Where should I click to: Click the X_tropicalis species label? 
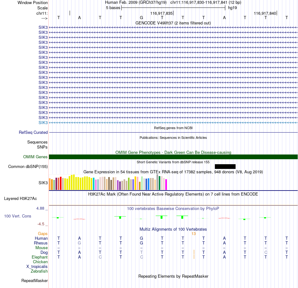click(x=37, y=267)
